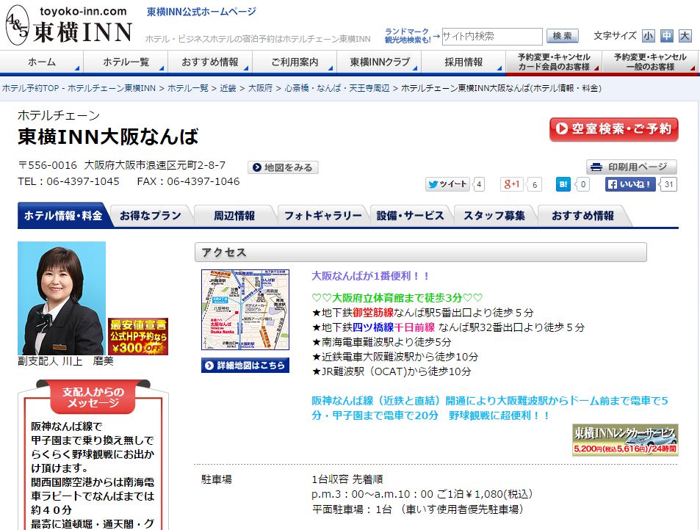Open the おすすめ情報 top menu
700x530 pixels.
[210, 62]
